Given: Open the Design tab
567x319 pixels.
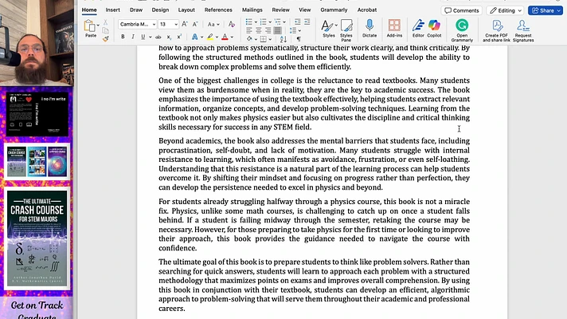Looking at the screenshot, I should tap(160, 10).
